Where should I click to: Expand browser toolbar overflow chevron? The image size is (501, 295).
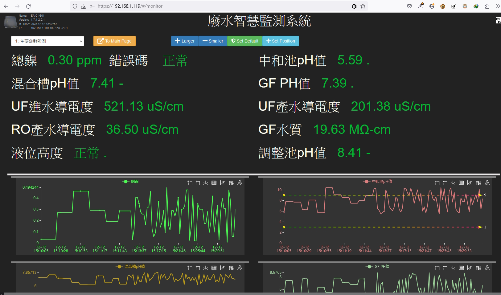(498, 6)
